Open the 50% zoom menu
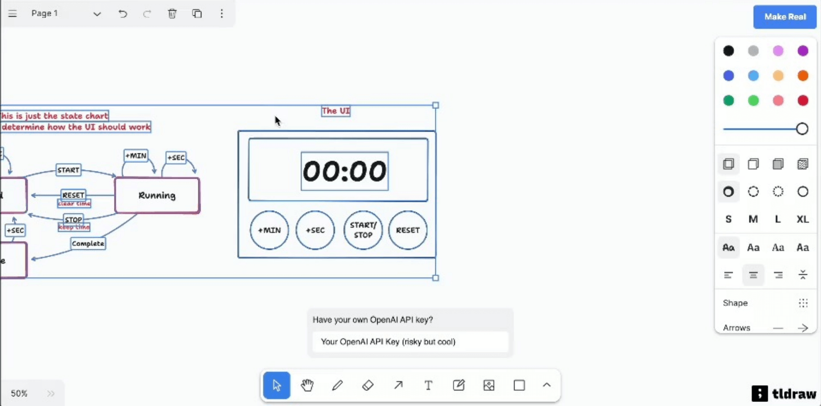 19,393
